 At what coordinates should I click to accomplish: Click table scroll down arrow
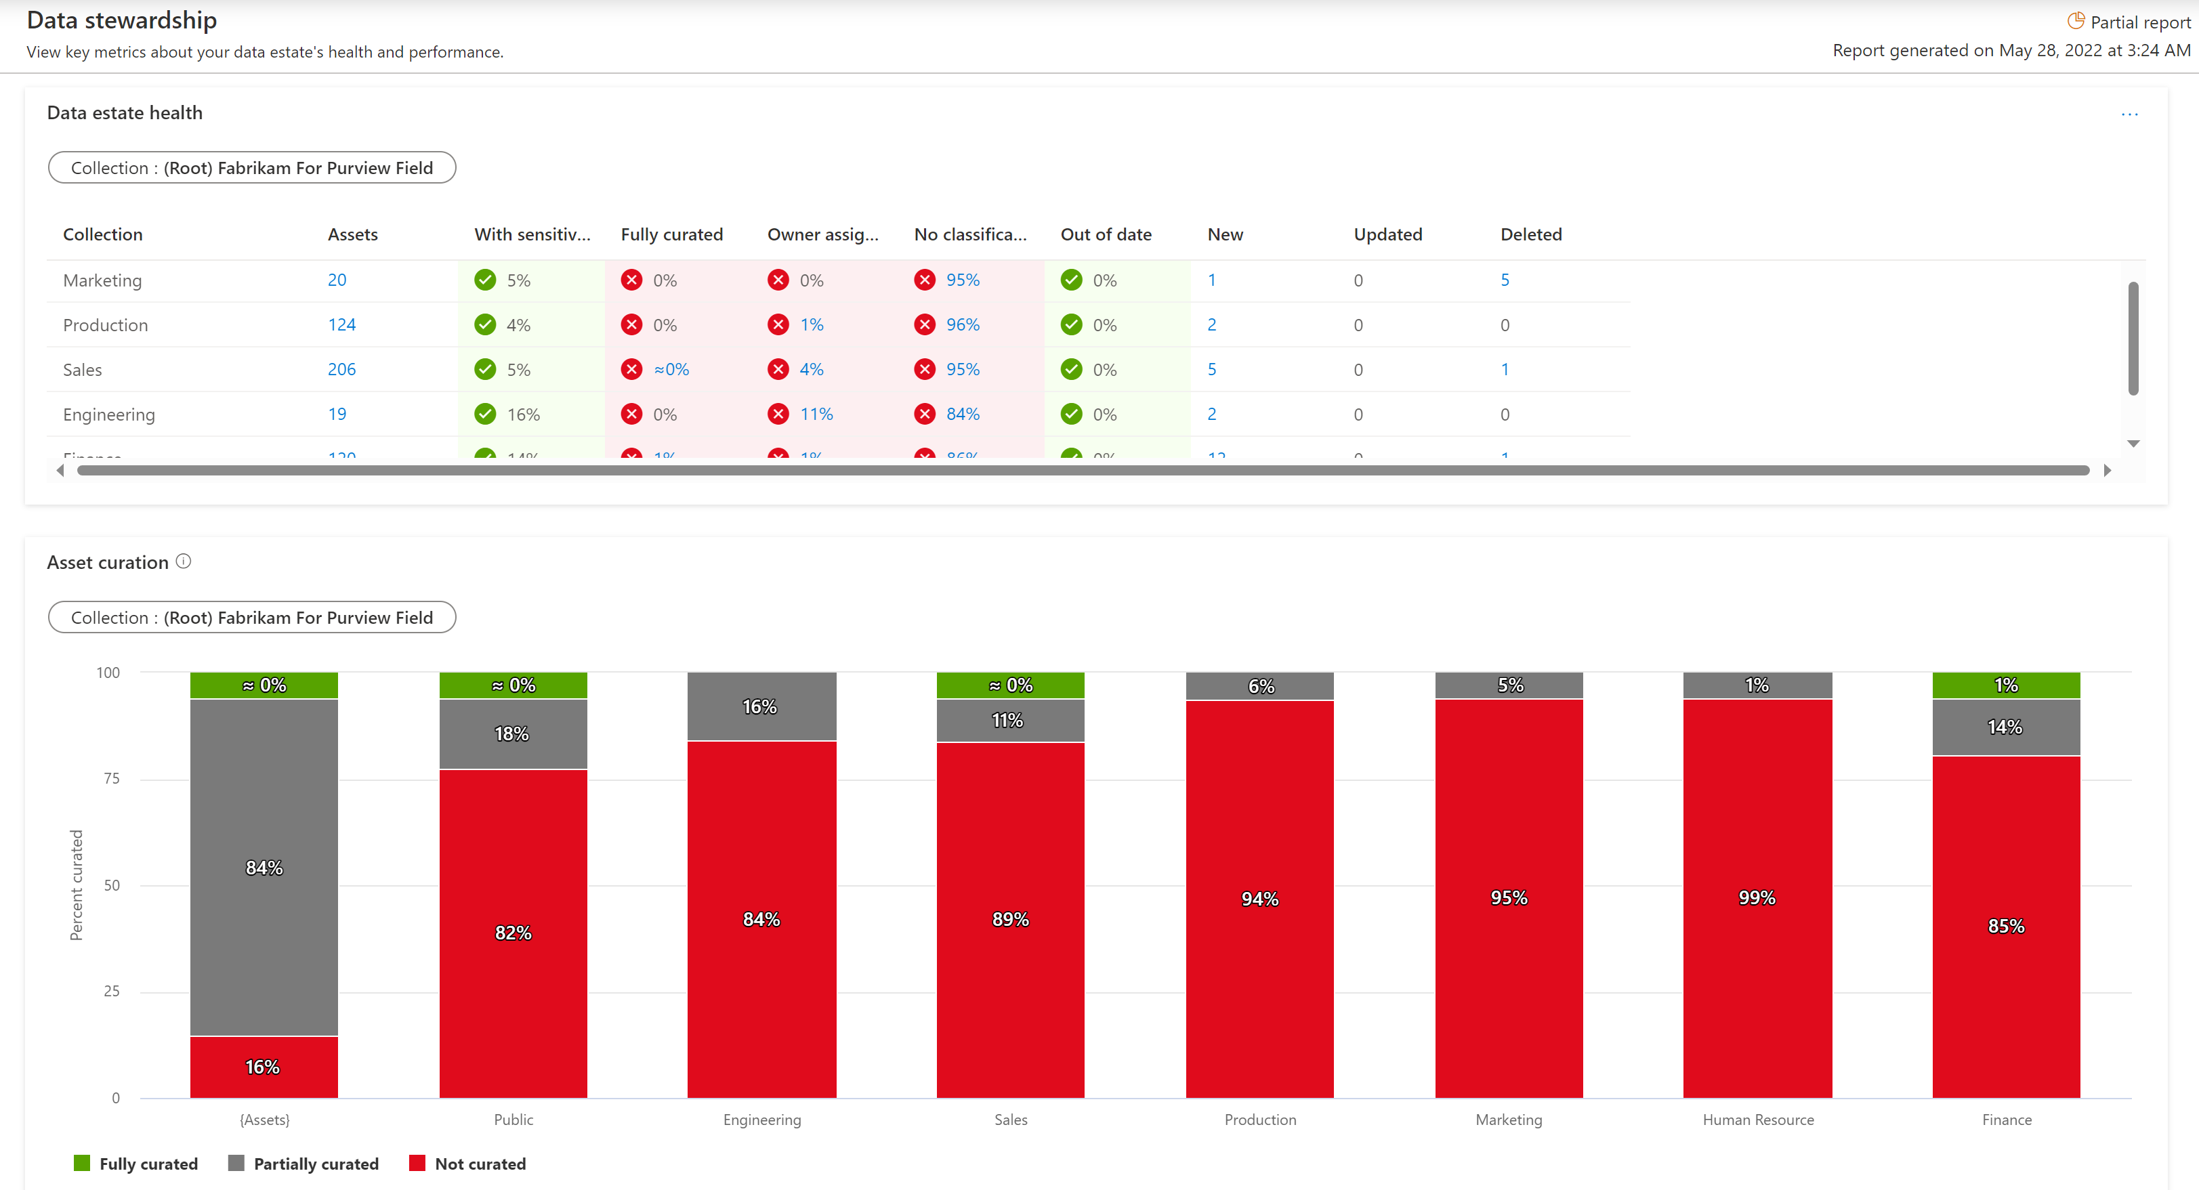click(x=2133, y=444)
